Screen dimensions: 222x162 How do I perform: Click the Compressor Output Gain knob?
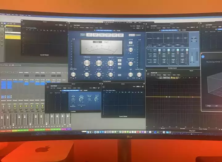[139, 75]
